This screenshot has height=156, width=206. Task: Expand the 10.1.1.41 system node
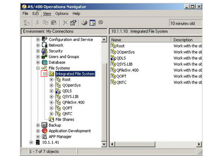[31, 142]
